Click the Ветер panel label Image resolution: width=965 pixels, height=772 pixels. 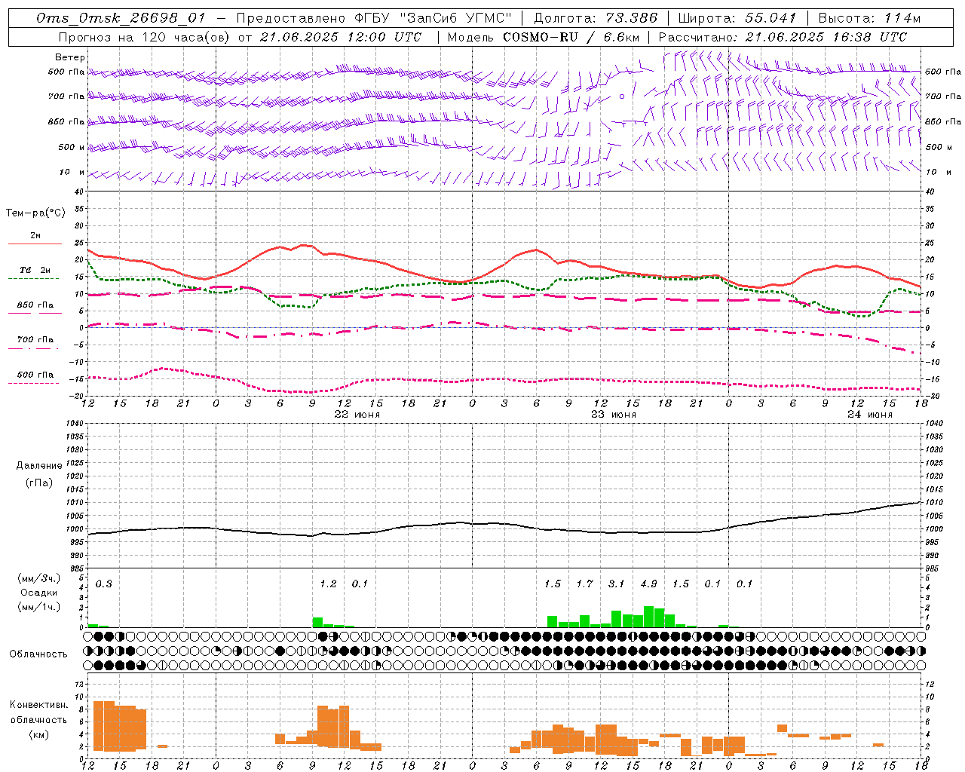70,57
